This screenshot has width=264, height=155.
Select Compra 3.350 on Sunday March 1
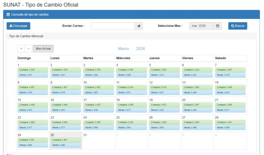click(x=32, y=70)
